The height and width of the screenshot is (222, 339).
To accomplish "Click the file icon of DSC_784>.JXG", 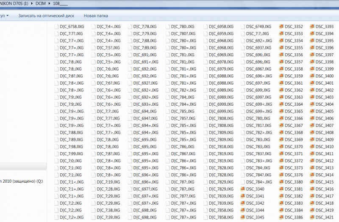I will 243,182.
